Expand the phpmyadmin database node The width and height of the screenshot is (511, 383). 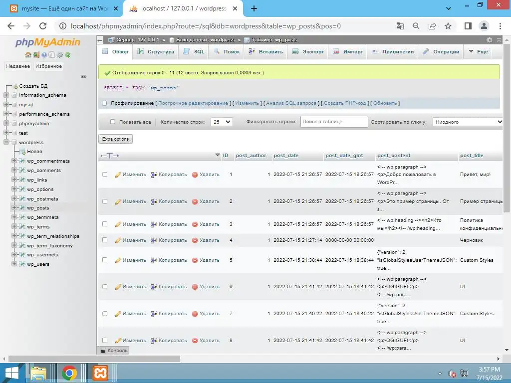tap(6, 124)
